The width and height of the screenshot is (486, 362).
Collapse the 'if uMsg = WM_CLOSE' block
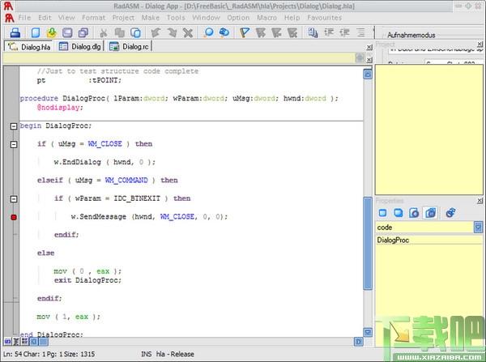[x=14, y=144]
